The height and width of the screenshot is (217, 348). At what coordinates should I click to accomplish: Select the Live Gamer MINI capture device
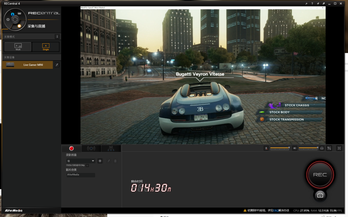(x=28, y=65)
